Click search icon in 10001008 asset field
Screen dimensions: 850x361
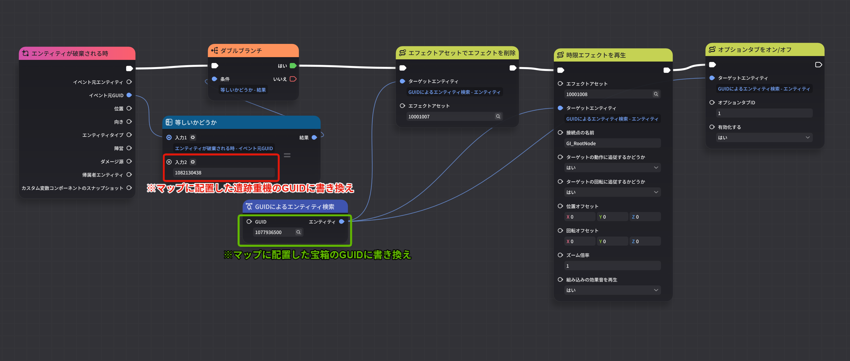656,94
